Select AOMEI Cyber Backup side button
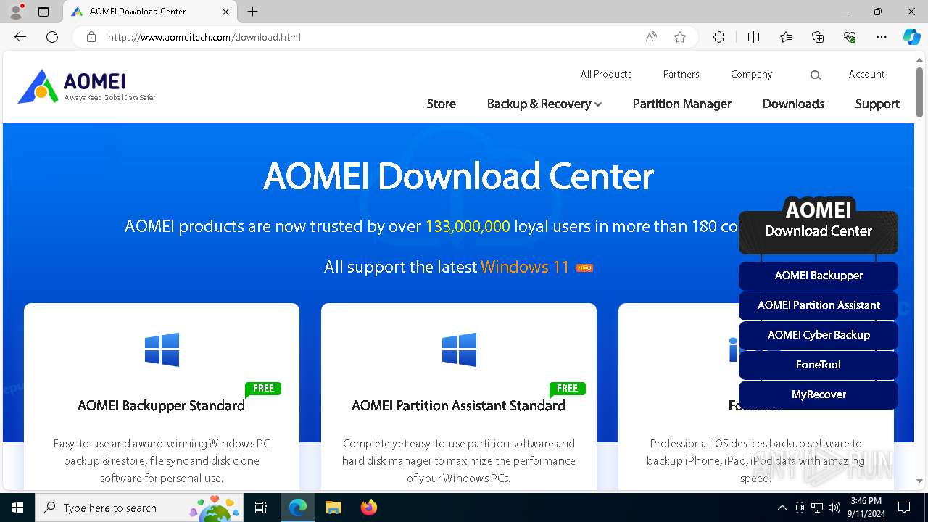 pos(819,335)
